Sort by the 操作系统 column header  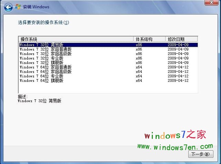click(76, 39)
